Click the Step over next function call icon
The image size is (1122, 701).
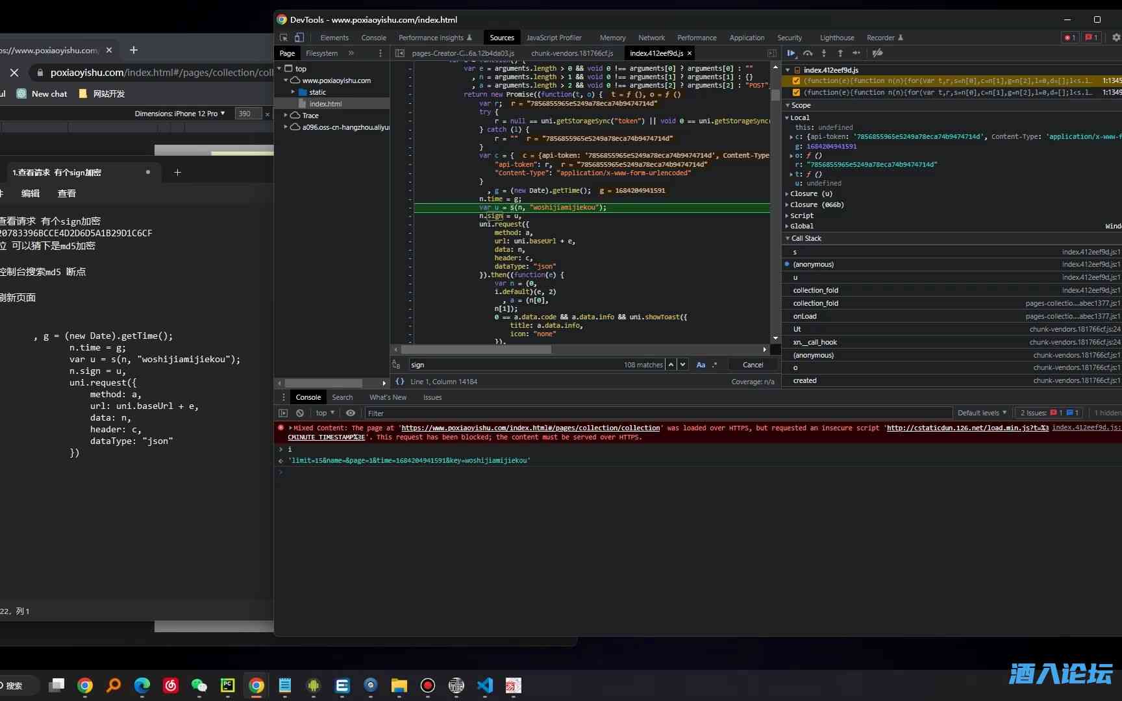coord(808,53)
